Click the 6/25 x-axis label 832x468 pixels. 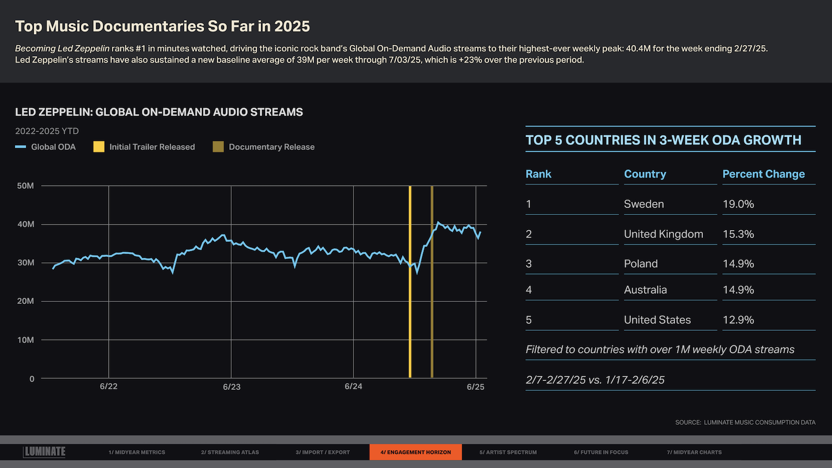pos(475,387)
